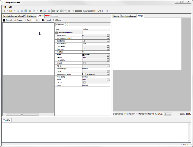Viewport: 193px width, 147px height.
Task: Click the ellipsis button for background-image
Action: [x=108, y=38]
